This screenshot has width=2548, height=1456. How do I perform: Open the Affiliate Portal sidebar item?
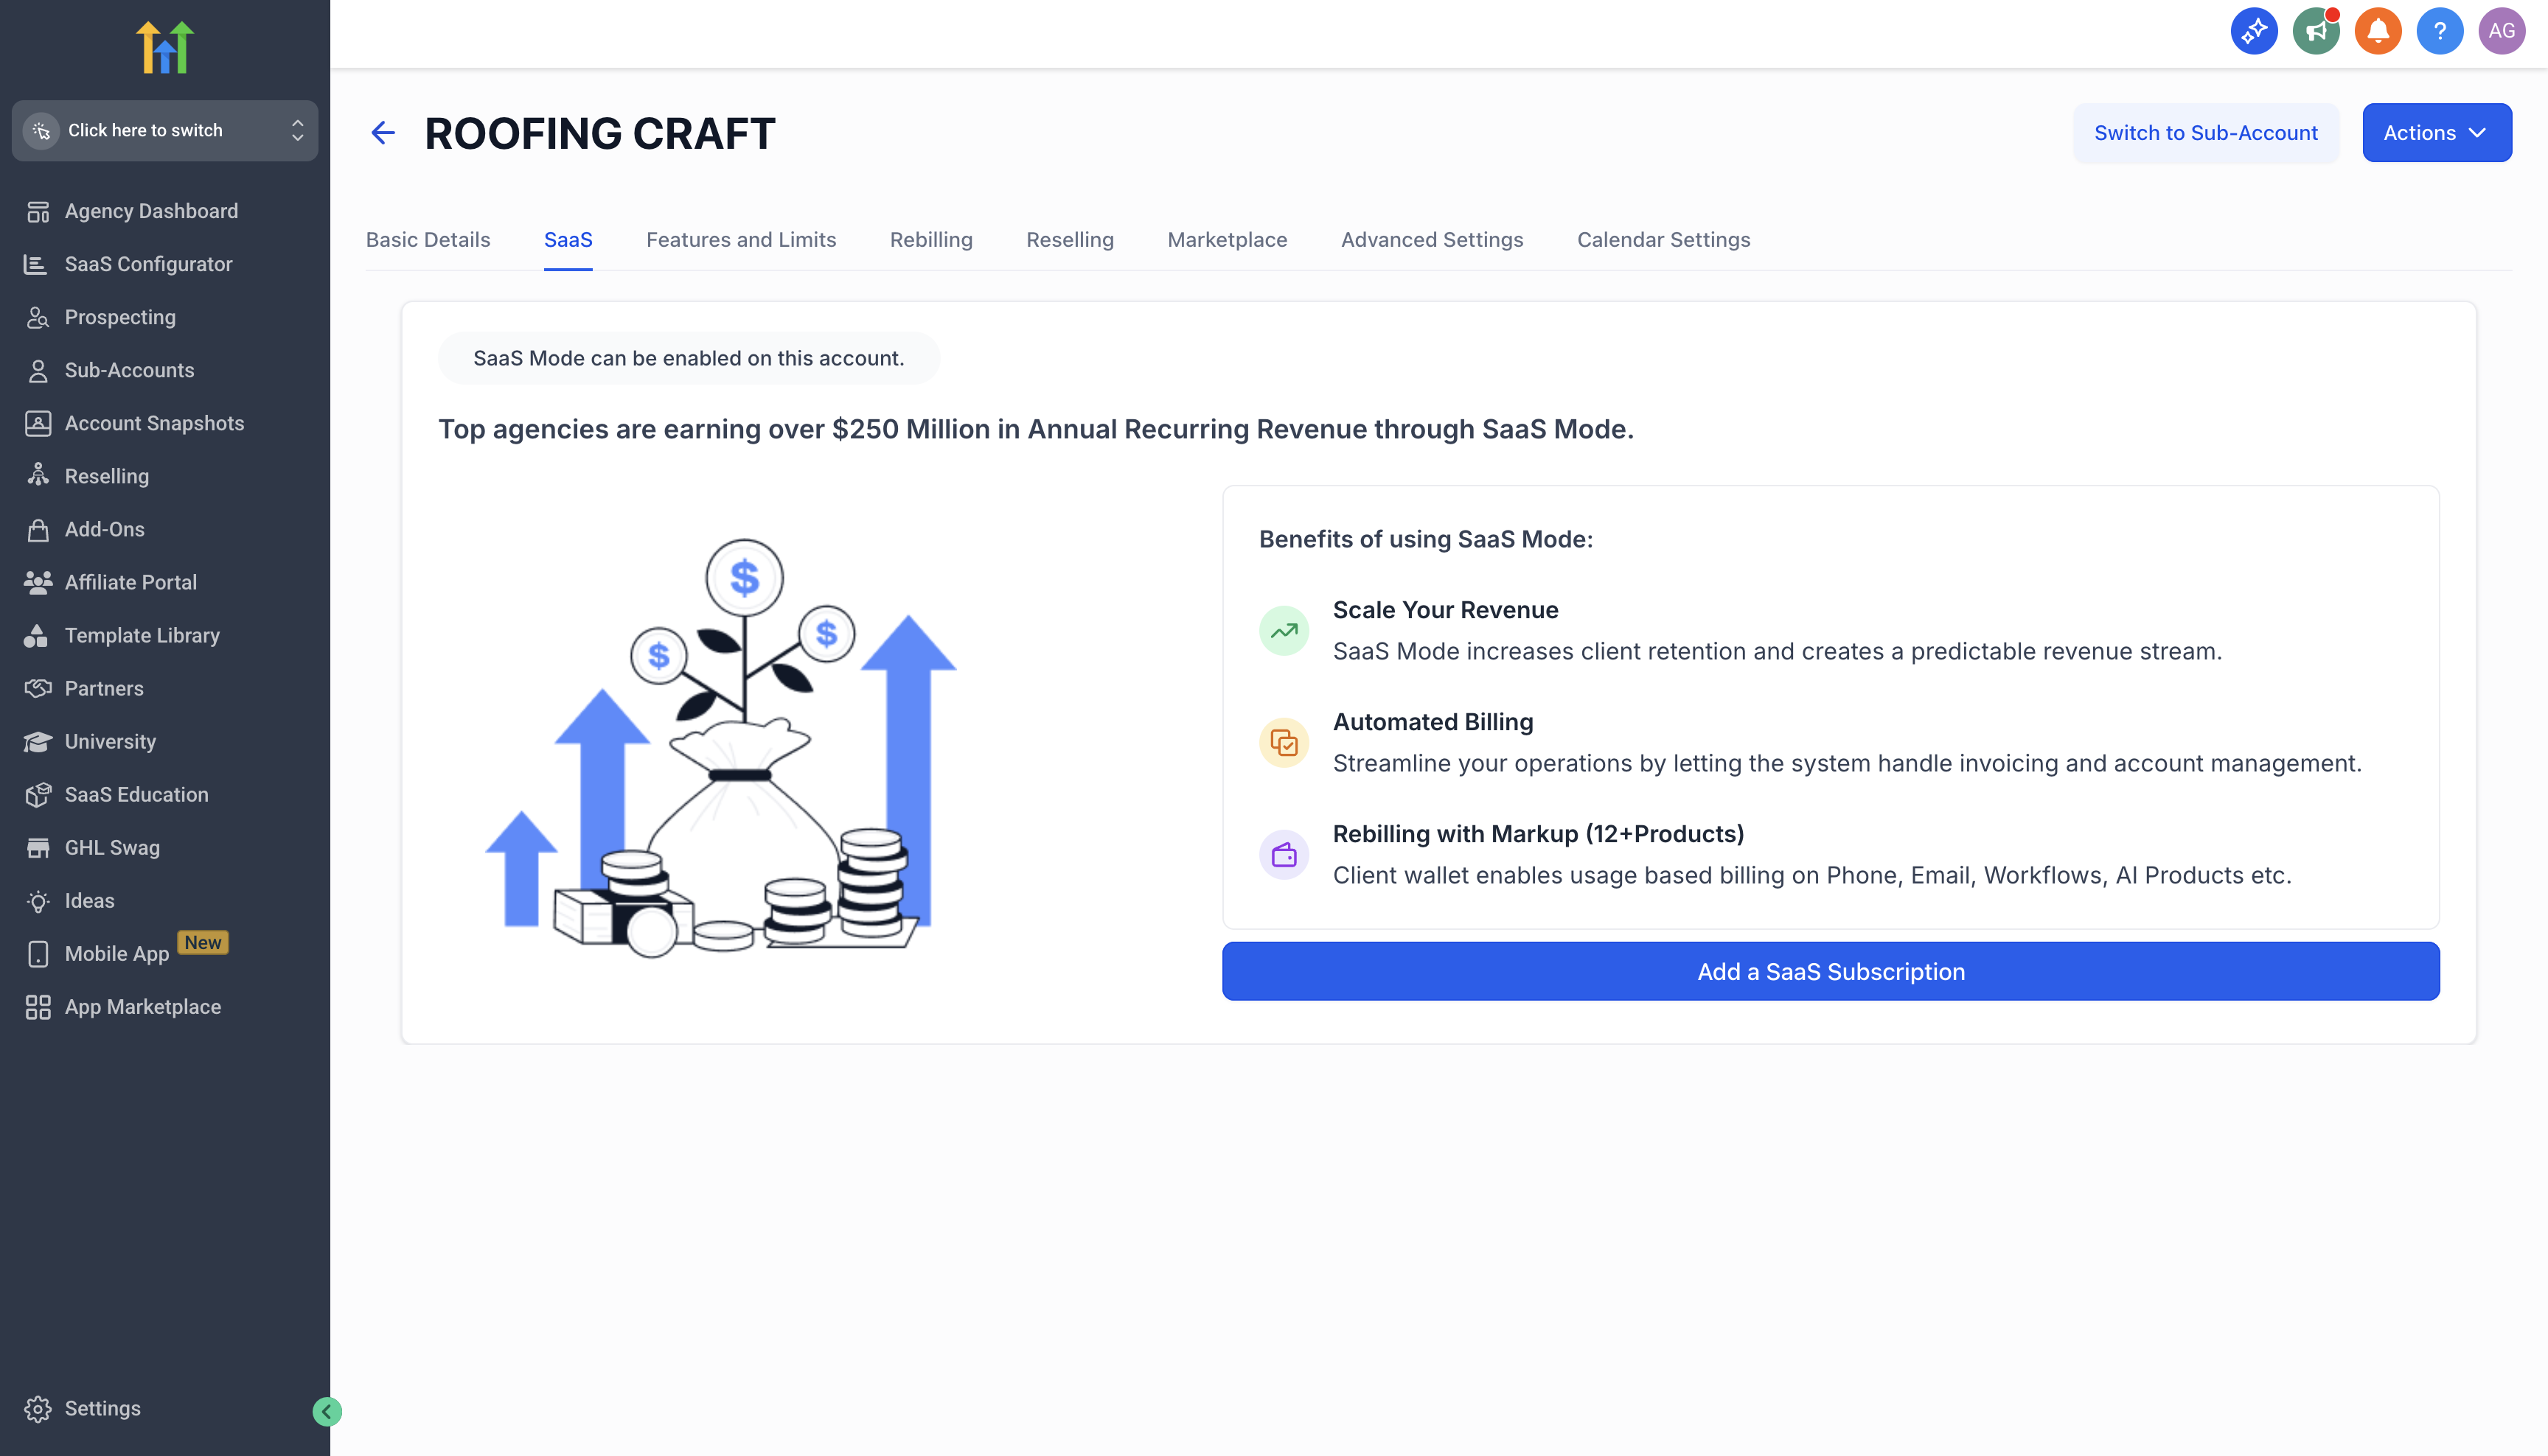coord(130,582)
